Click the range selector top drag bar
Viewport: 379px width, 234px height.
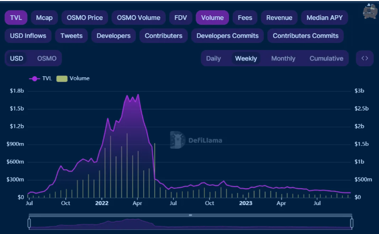coord(191,215)
